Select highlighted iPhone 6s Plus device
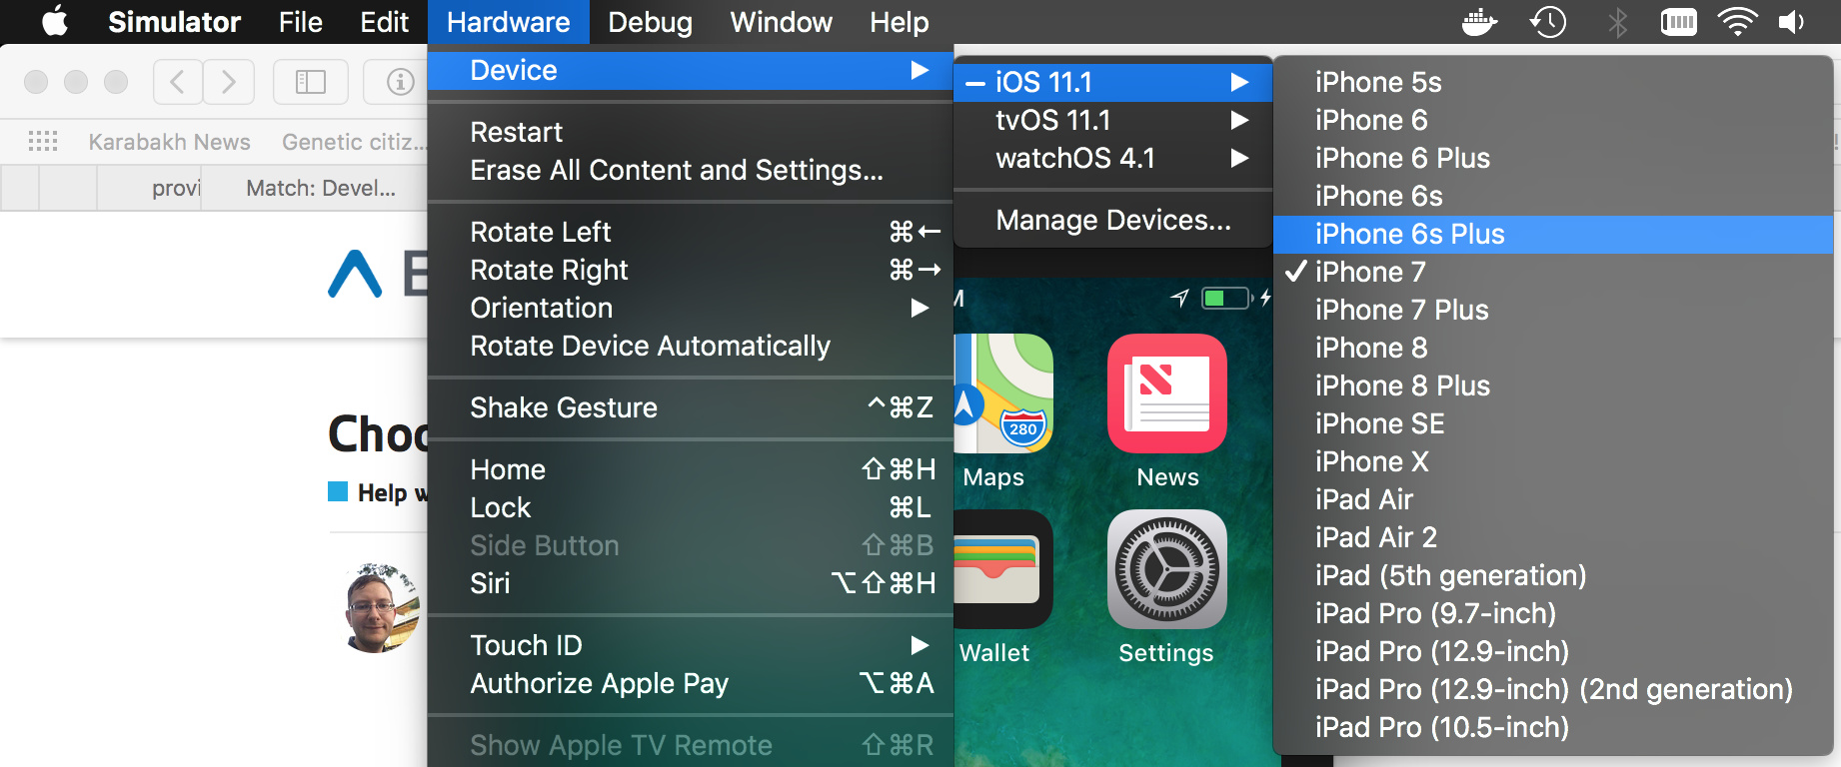 (x=1553, y=234)
